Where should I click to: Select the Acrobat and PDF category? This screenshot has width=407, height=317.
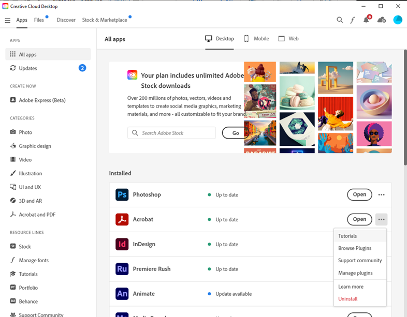[33, 215]
